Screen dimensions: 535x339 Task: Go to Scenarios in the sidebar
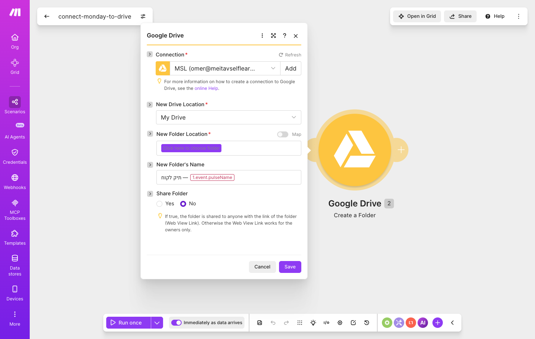pyautogui.click(x=15, y=105)
